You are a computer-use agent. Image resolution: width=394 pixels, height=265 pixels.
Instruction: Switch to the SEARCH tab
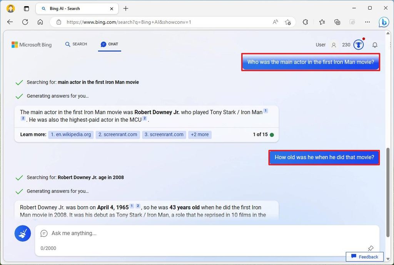click(76, 44)
